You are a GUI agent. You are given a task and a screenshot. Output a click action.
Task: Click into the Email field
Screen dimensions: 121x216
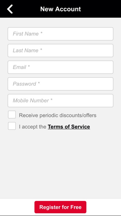click(61, 67)
